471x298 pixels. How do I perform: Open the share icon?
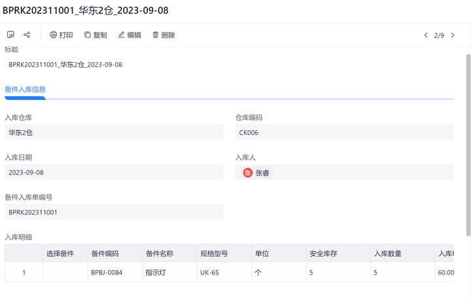coord(27,35)
